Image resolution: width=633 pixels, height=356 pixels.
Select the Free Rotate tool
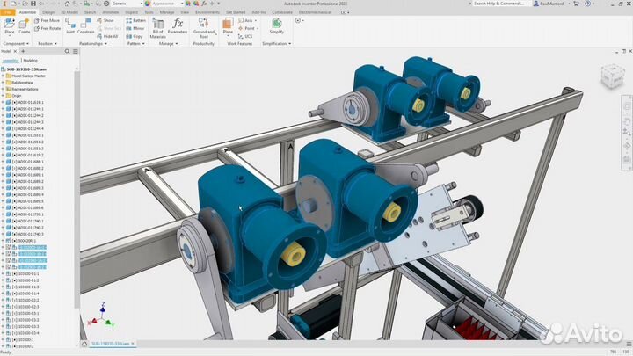47,29
